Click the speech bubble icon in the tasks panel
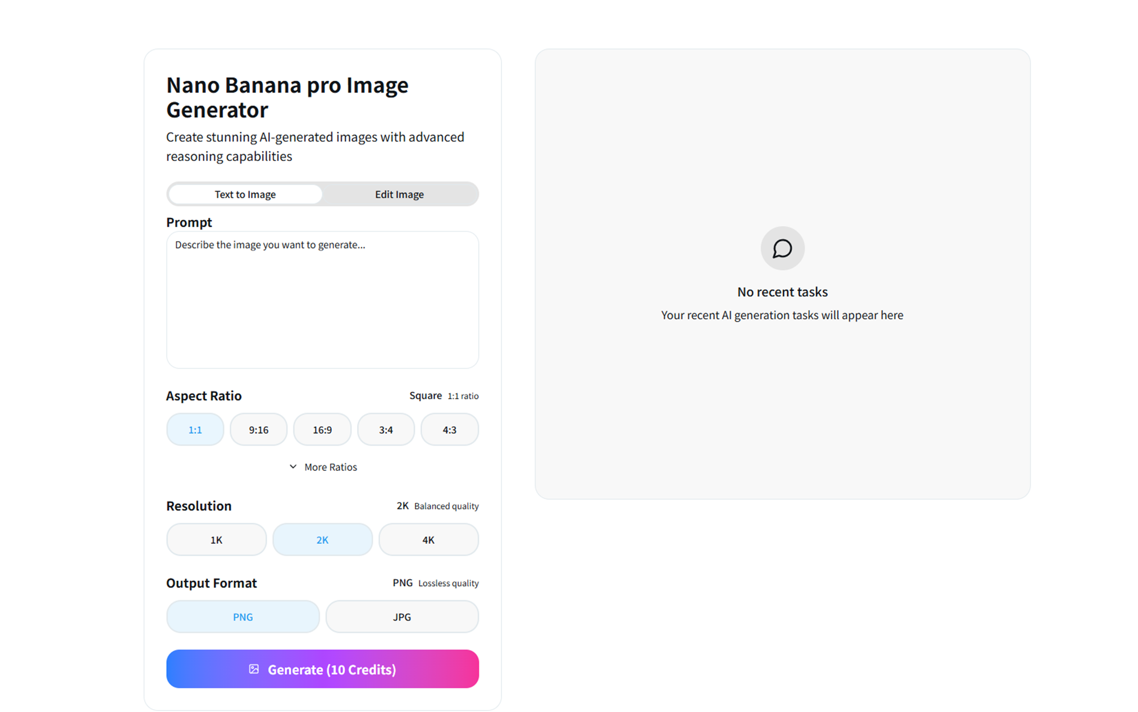This screenshot has height=712, width=1138. point(783,248)
